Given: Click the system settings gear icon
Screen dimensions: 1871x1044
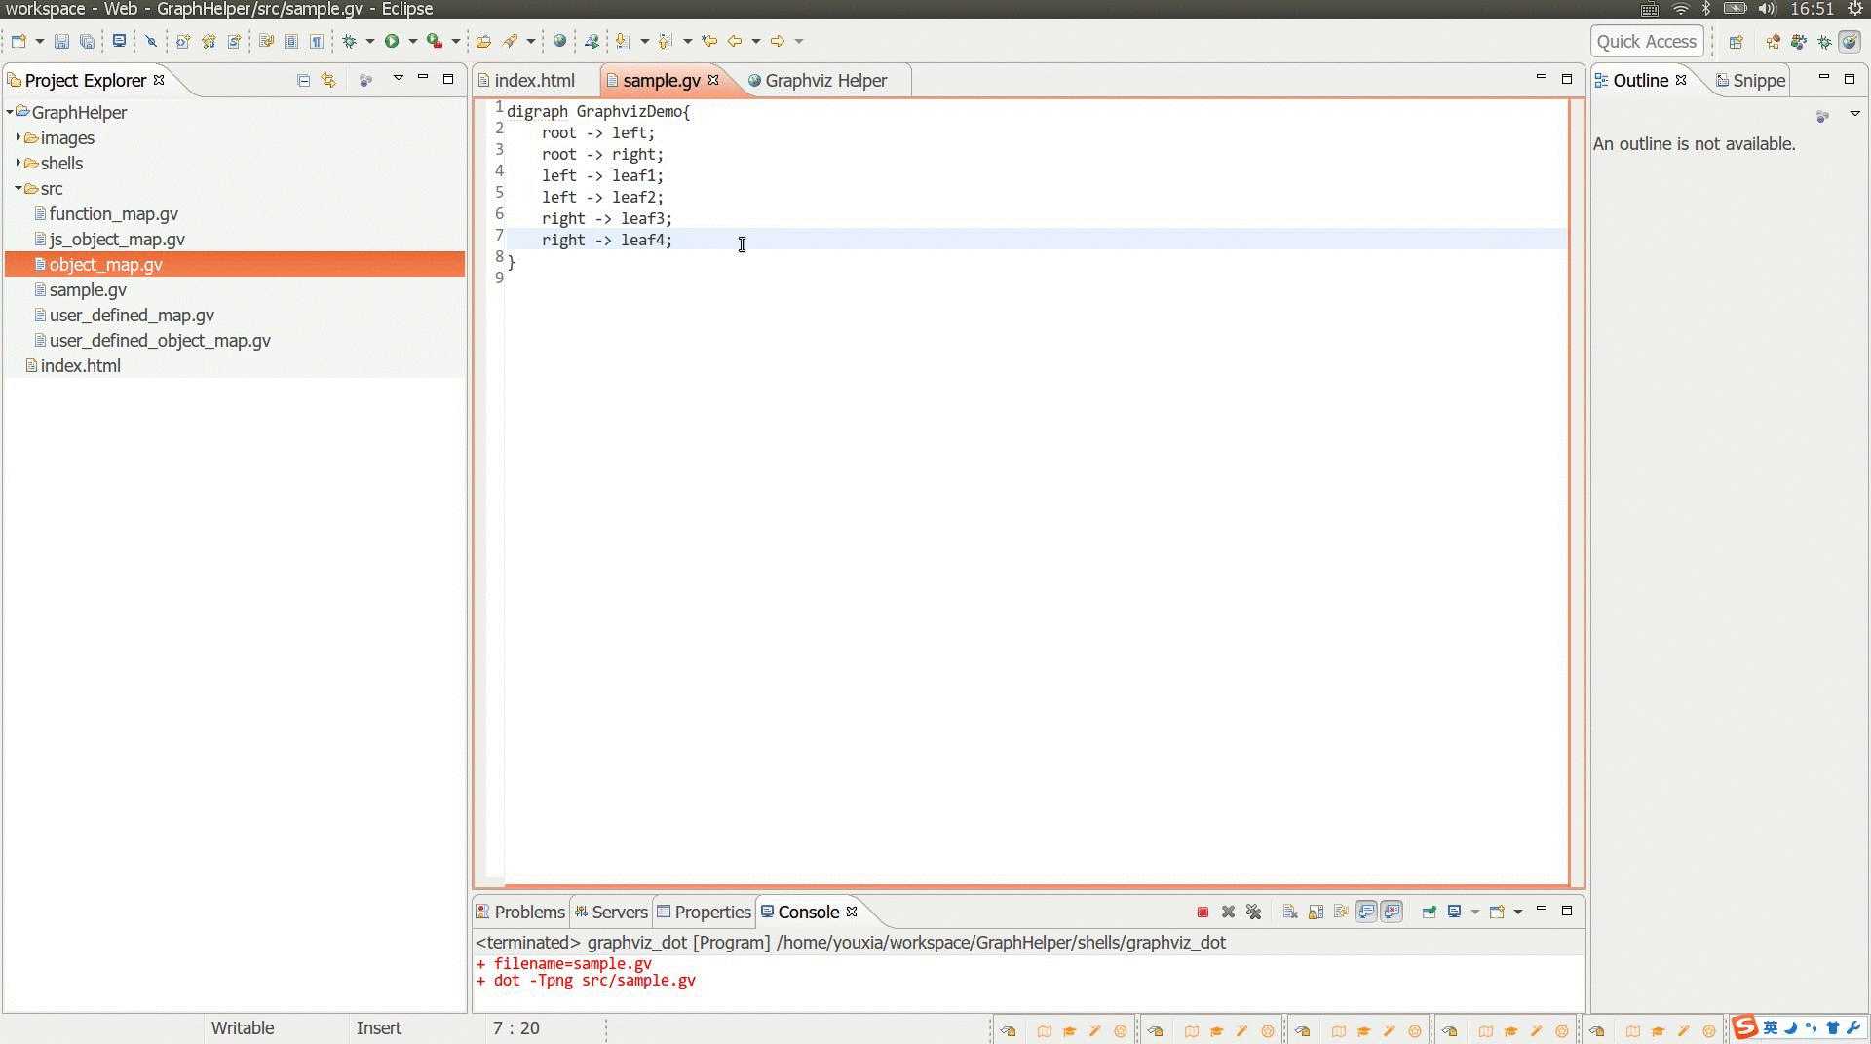Looking at the screenshot, I should click(1855, 9).
